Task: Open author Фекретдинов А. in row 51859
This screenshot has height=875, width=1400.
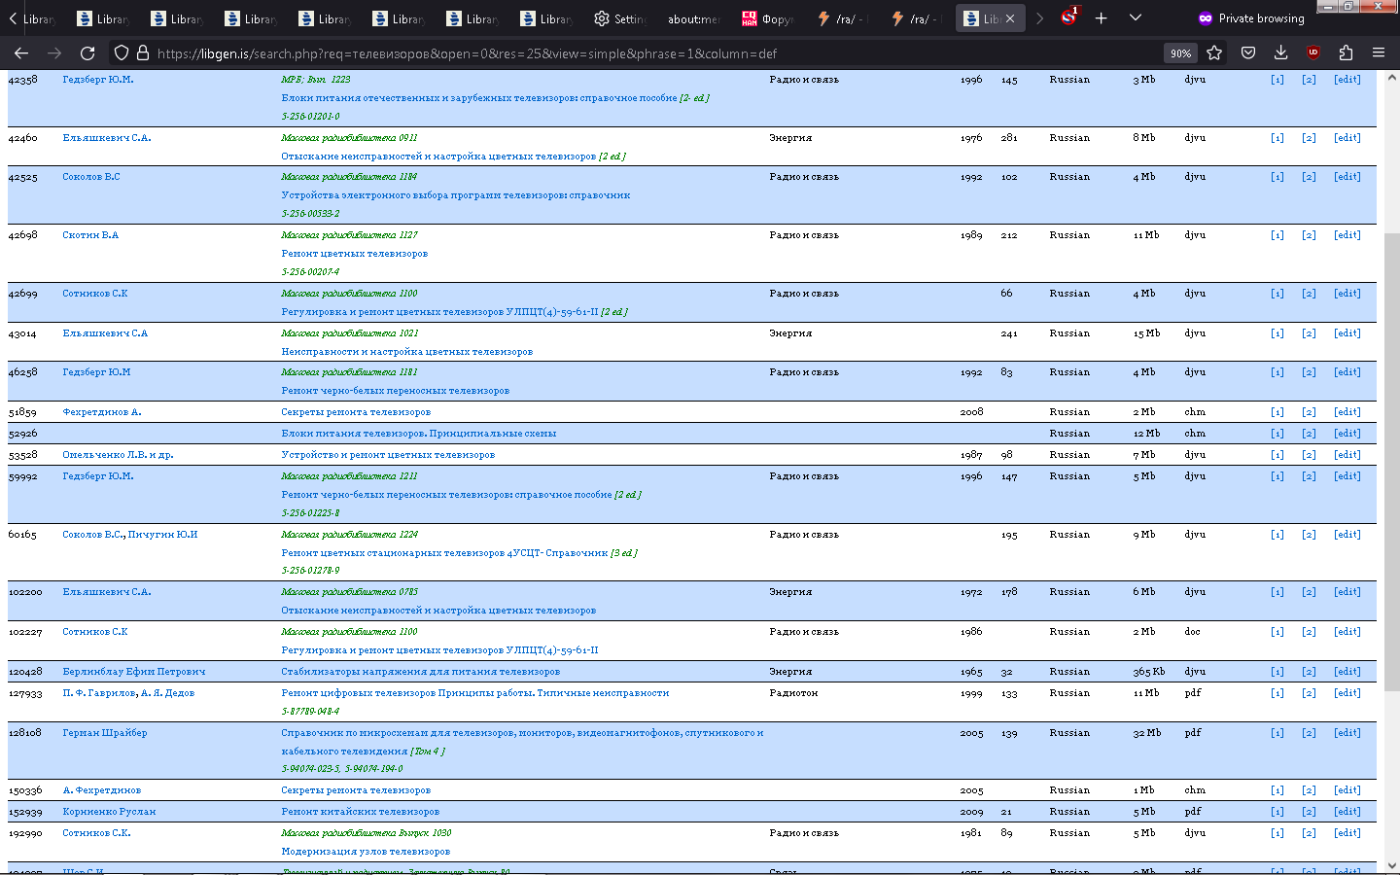Action: [102, 412]
